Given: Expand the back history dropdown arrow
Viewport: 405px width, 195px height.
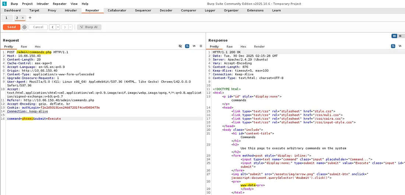Looking at the screenshot, I should tap(57, 27).
